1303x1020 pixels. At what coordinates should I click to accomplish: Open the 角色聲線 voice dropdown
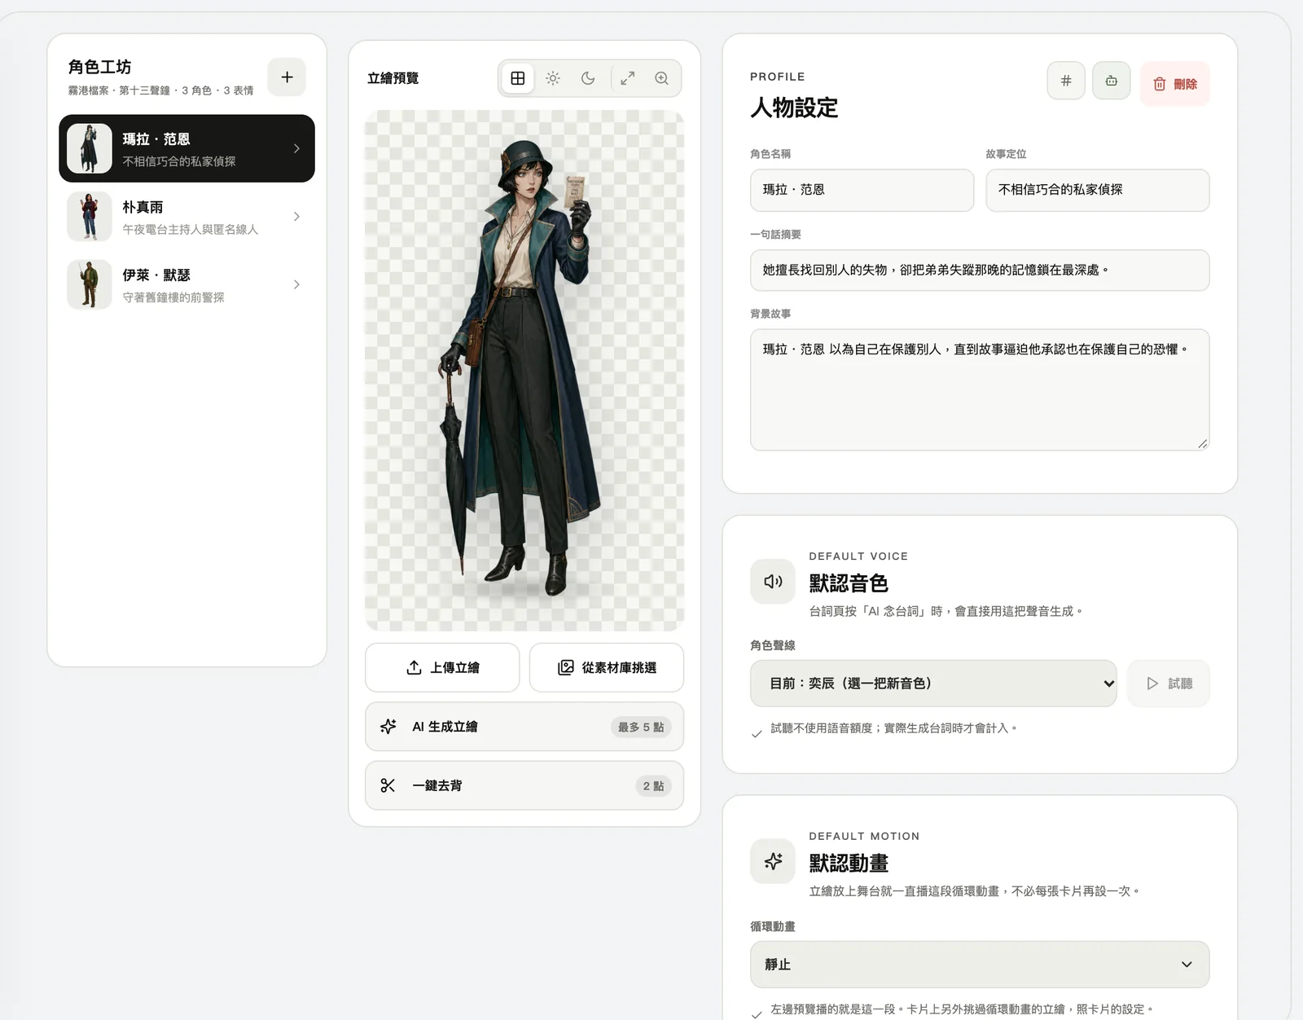(933, 684)
